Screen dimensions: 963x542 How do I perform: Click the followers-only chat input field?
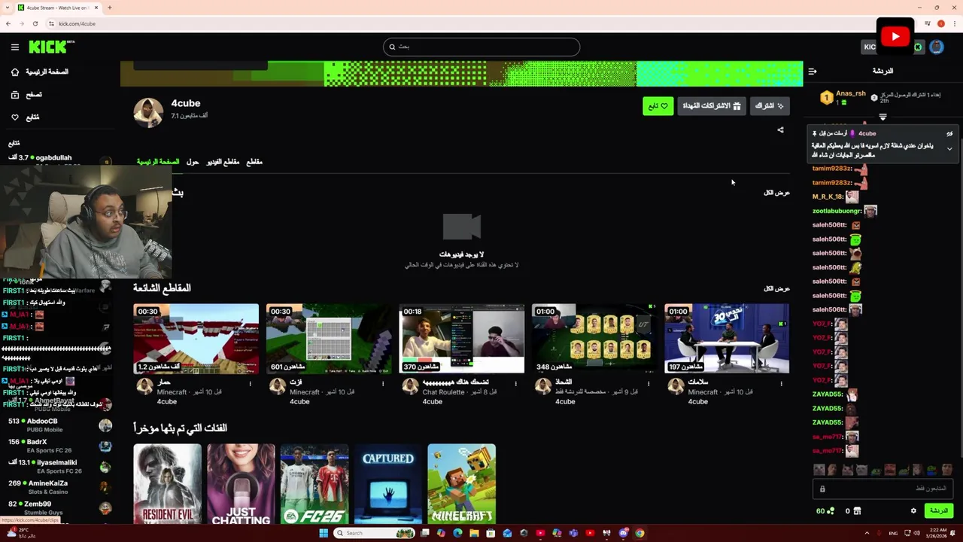[x=882, y=489]
